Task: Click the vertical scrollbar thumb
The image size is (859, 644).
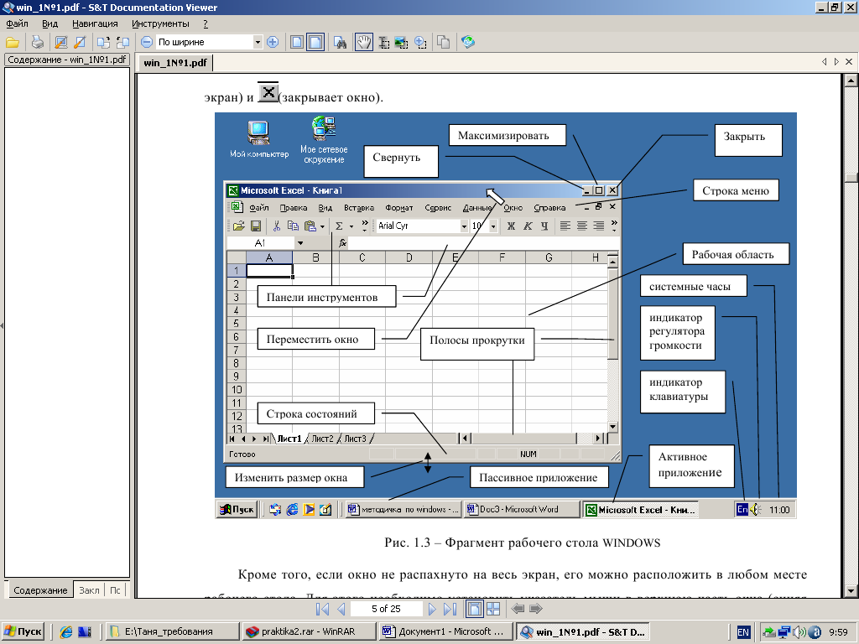Action: [x=851, y=178]
